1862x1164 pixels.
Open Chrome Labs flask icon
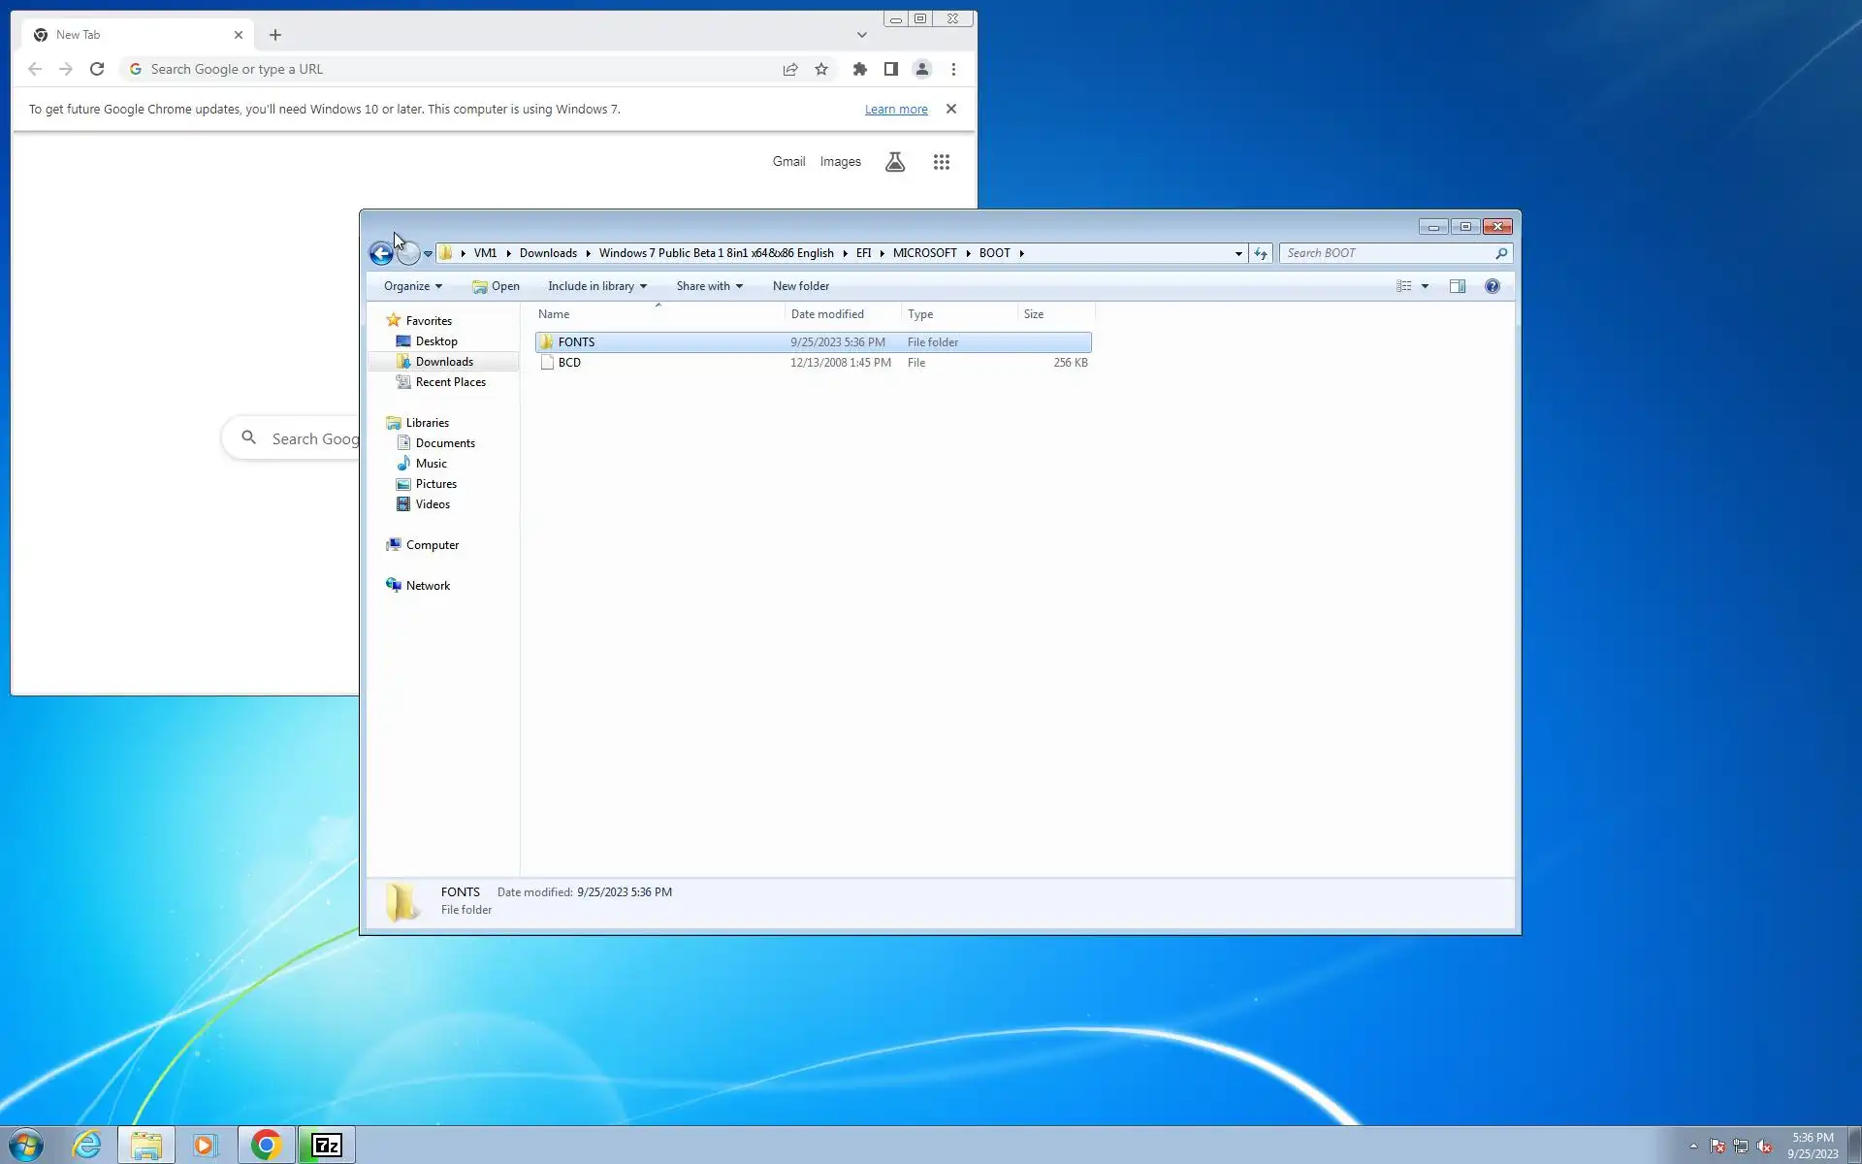coord(895,162)
